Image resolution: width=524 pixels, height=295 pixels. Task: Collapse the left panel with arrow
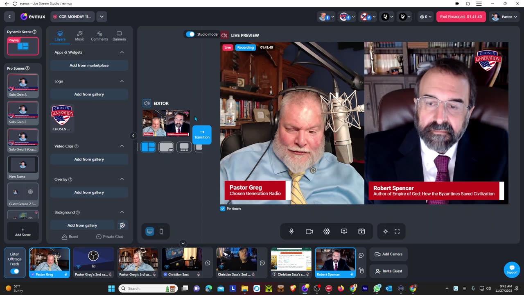[133, 136]
